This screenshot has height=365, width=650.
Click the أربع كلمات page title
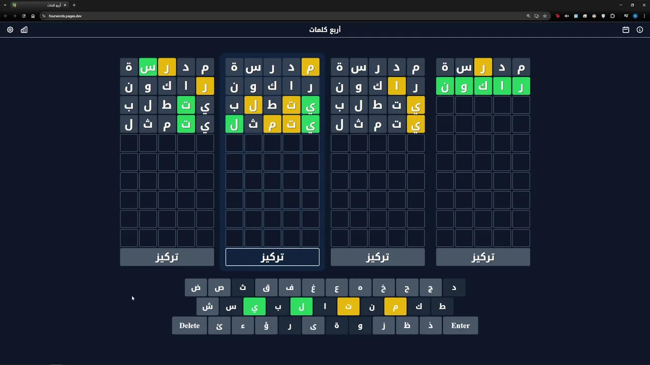click(x=325, y=30)
